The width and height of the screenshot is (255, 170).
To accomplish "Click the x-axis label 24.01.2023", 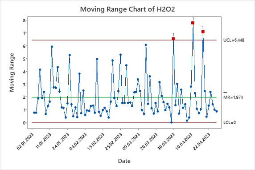I will click(60, 141).
